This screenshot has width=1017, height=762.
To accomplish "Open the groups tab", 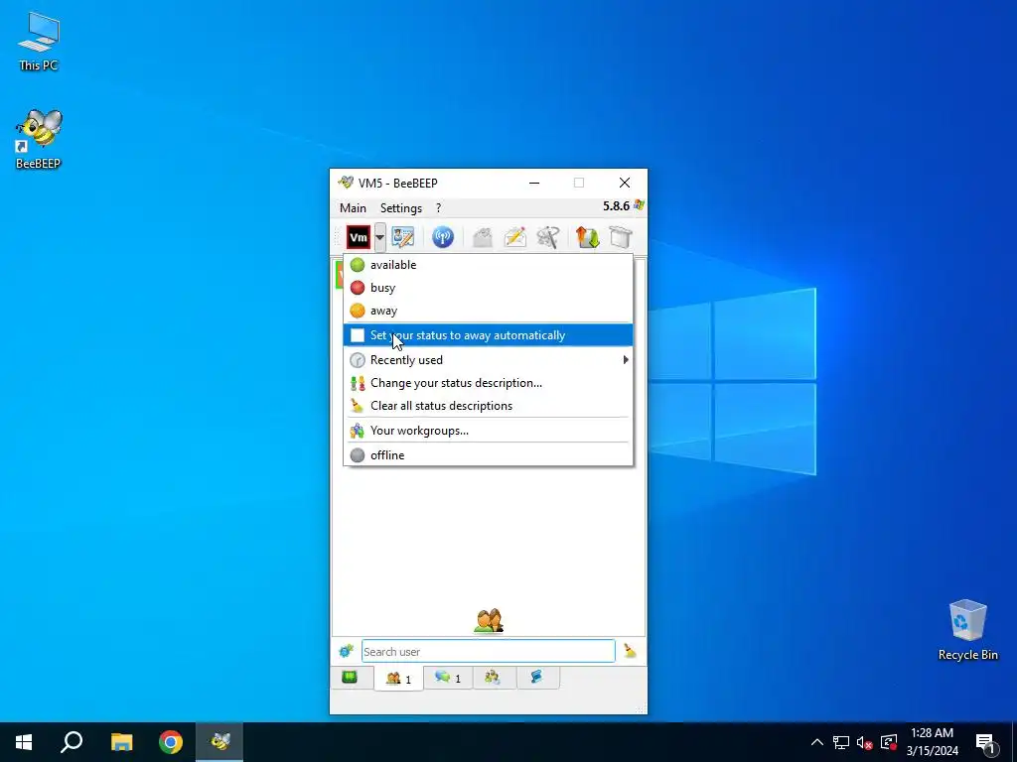I will (x=493, y=678).
